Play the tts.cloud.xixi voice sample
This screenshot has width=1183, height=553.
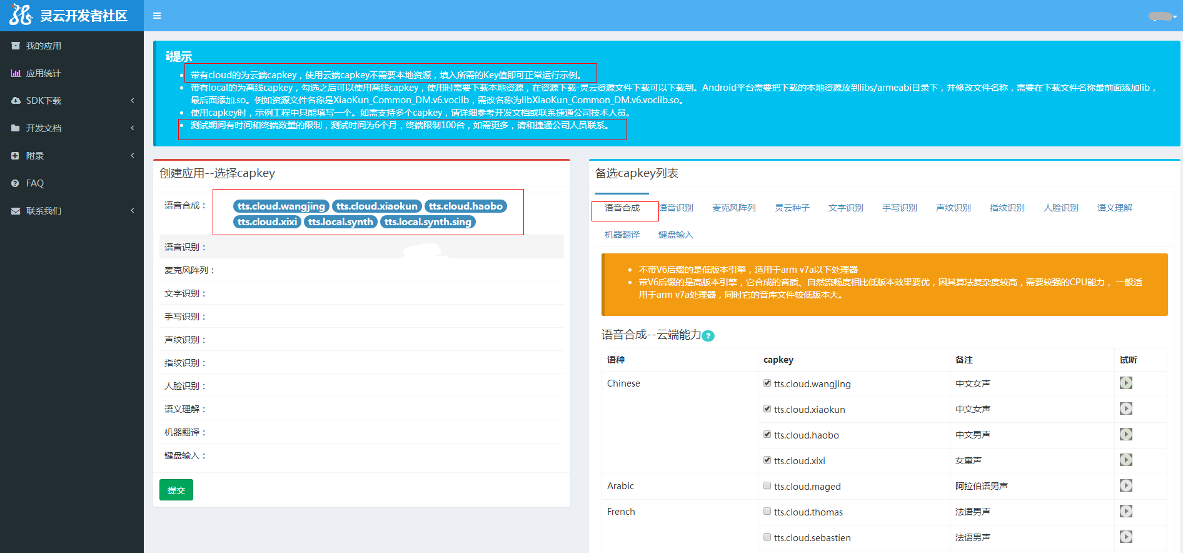click(1126, 460)
